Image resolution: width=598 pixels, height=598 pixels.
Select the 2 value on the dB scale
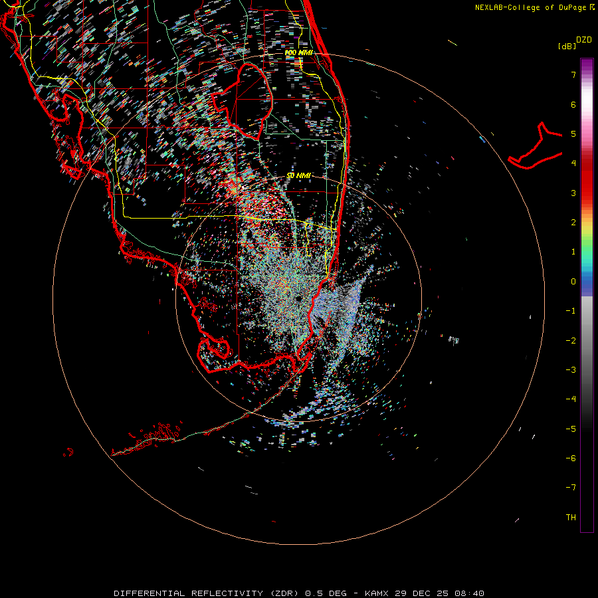click(x=573, y=223)
